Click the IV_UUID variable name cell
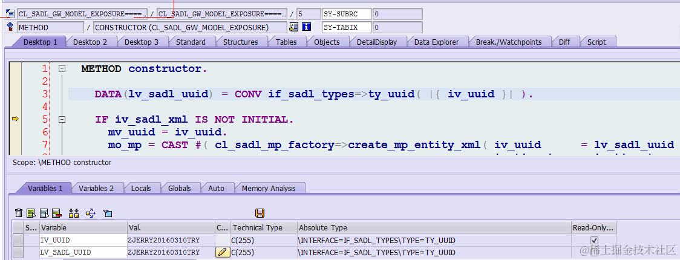Screen dimensions: 680x260 tap(83, 240)
